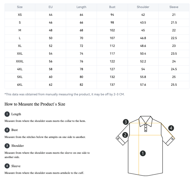This screenshot has width=194, height=180.
Task: Click the number 4 marker on shirt diagram
Action: pos(171,128)
